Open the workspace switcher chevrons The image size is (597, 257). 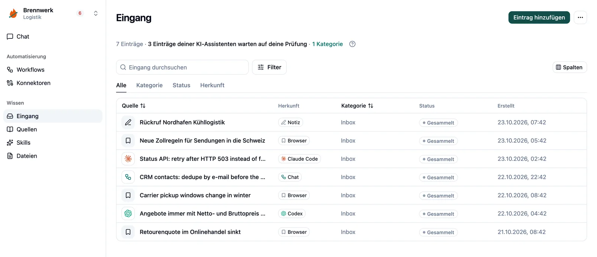(96, 13)
